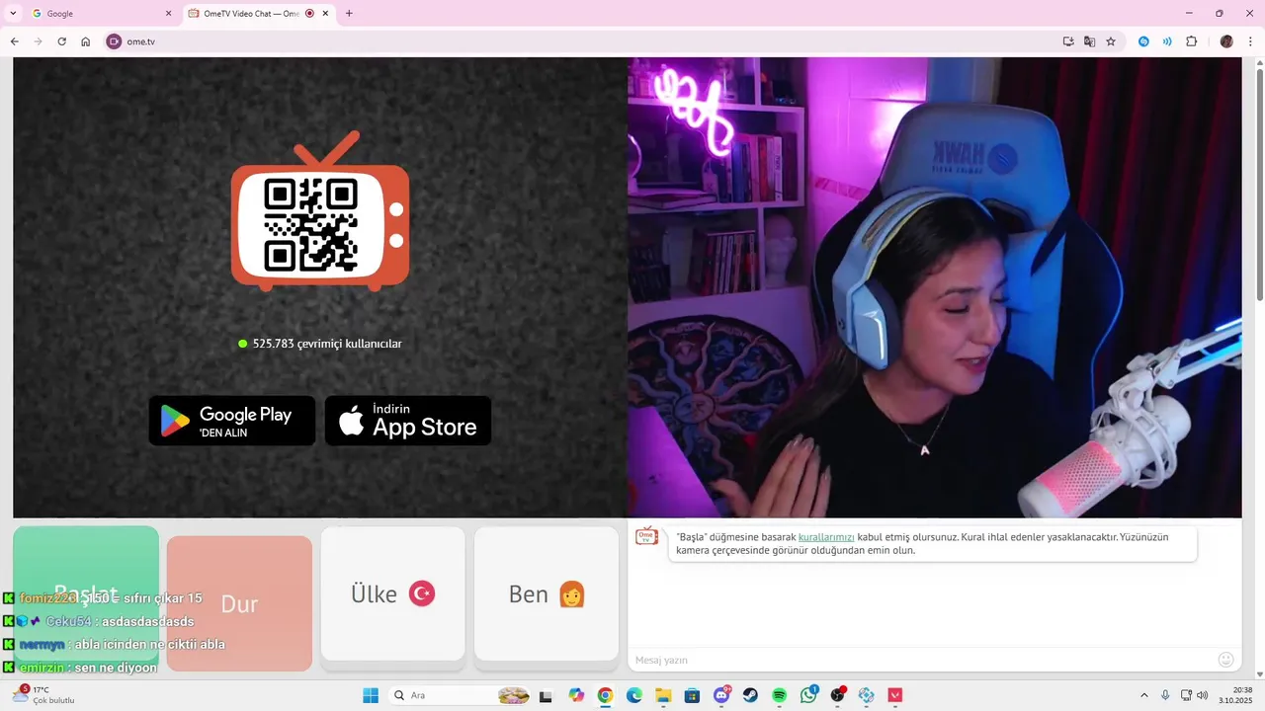Click the webcam video preview
Viewport: 1265px width, 711px height.
click(934, 287)
